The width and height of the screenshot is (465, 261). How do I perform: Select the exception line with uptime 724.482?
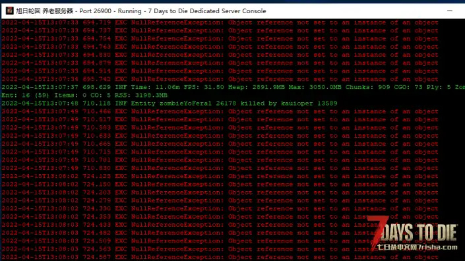tap(220, 233)
